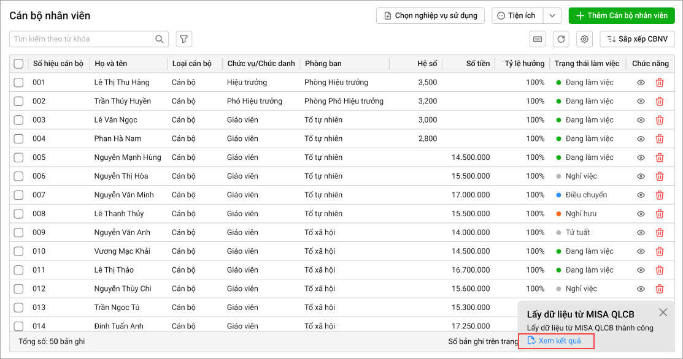Delete Nguyễn Mạnh Hùng's record

click(660, 157)
